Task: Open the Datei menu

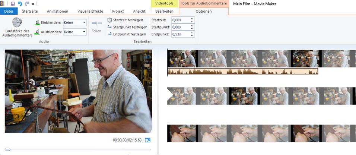Action: [9, 11]
